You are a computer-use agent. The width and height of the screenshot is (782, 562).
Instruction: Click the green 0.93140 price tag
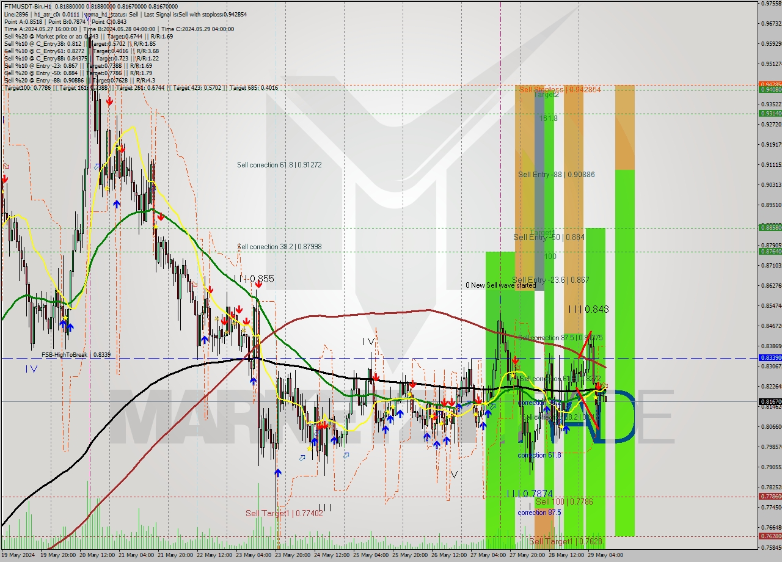tap(770, 114)
